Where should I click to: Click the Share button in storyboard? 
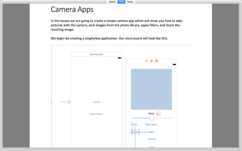135,124
